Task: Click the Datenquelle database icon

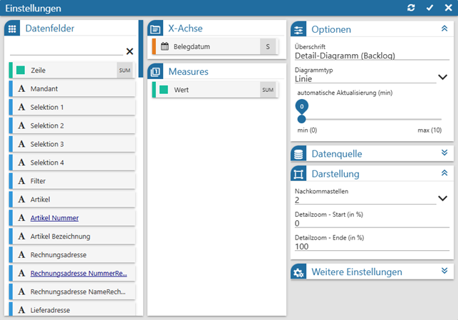Action: tap(299, 154)
